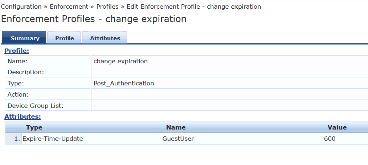The height and width of the screenshot is (165, 368).
Task: Click Profiles in the breadcrumb
Action: pyautogui.click(x=107, y=7)
